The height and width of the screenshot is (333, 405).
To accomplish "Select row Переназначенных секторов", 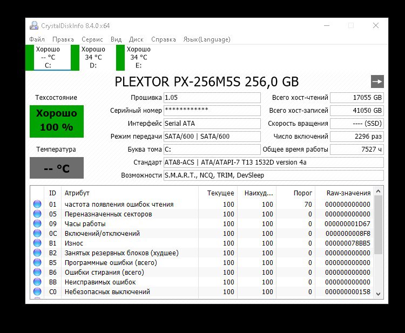I will pyautogui.click(x=202, y=214).
